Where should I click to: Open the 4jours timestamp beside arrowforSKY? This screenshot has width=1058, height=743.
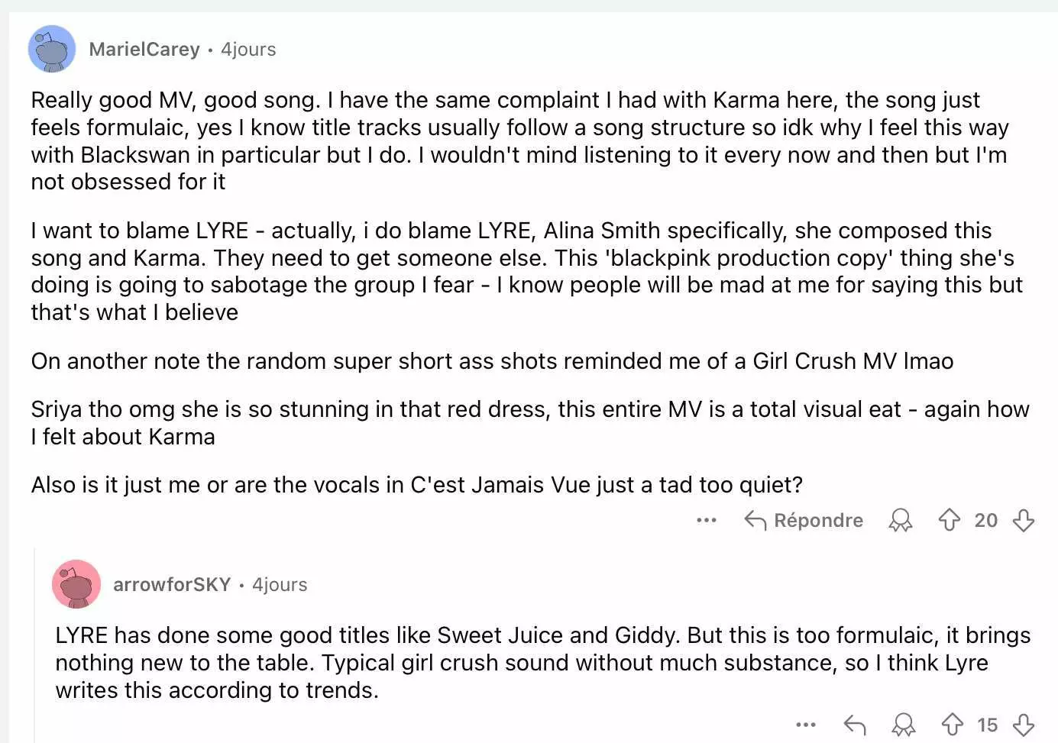280,584
